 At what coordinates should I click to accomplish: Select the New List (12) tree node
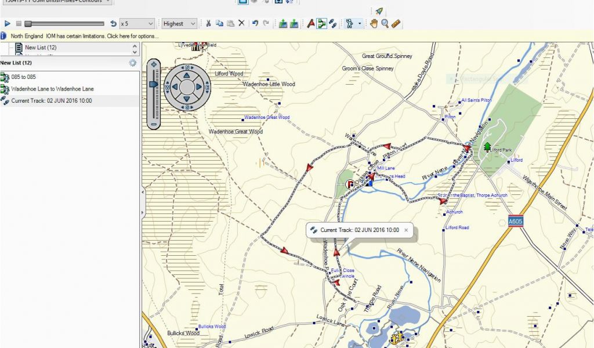tap(41, 48)
